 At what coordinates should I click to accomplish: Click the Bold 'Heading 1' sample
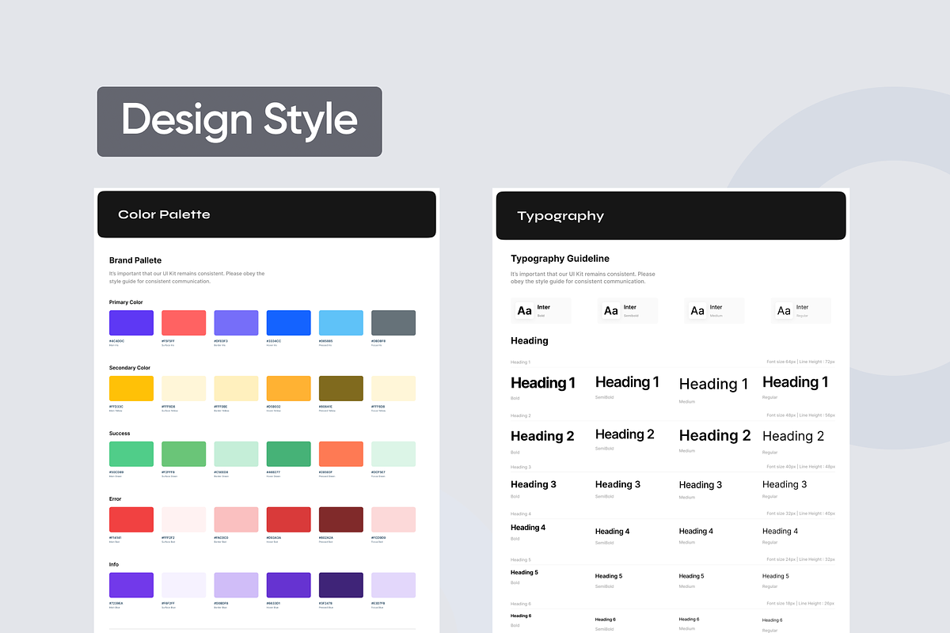pyautogui.click(x=543, y=383)
